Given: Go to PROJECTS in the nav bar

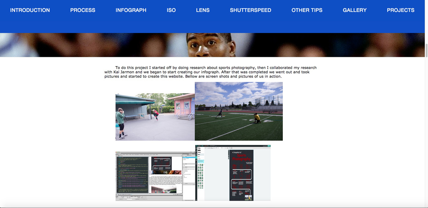Looking at the screenshot, I should [401, 10].
